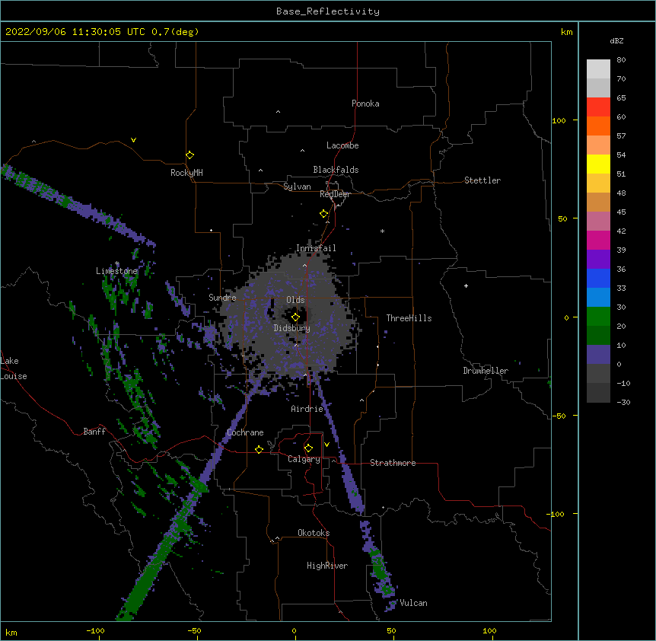Click the Sundre town label
The height and width of the screenshot is (641, 656).
[222, 298]
